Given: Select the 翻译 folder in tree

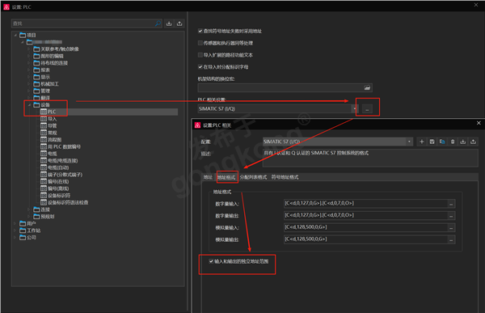Looking at the screenshot, I should tap(42, 98).
